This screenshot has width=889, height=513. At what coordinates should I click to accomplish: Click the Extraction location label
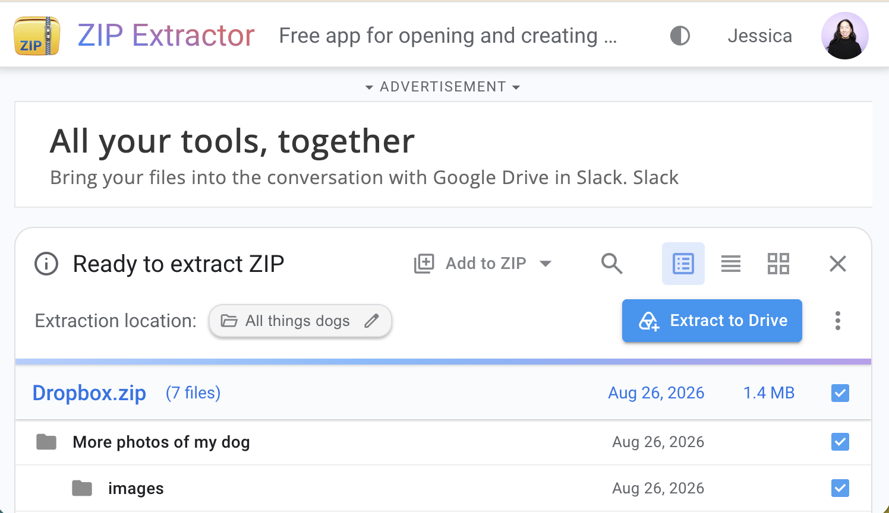pos(115,321)
